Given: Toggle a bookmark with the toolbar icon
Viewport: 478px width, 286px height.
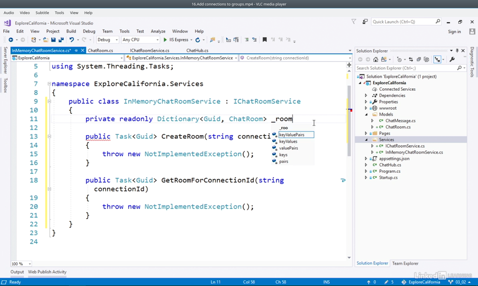Looking at the screenshot, I should pos(265,40).
